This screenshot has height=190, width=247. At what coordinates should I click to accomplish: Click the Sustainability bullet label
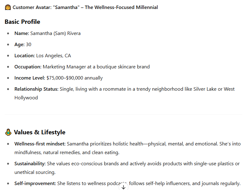(x=30, y=164)
